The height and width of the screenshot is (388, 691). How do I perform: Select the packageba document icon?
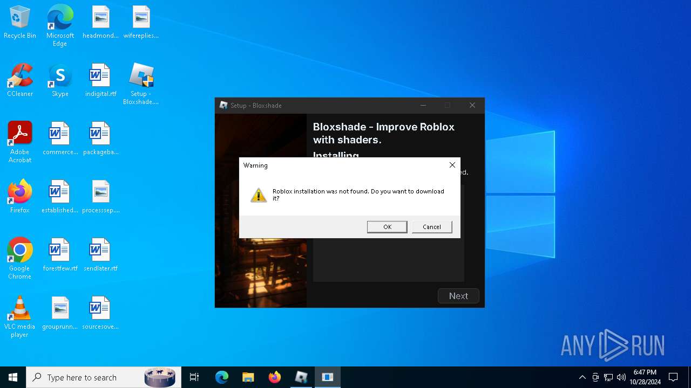100,138
